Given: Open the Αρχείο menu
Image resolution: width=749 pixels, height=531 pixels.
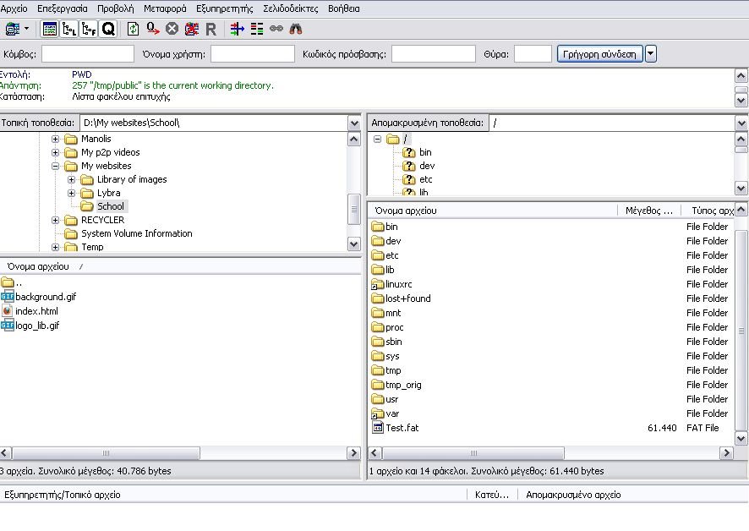Looking at the screenshot, I should click(x=14, y=8).
